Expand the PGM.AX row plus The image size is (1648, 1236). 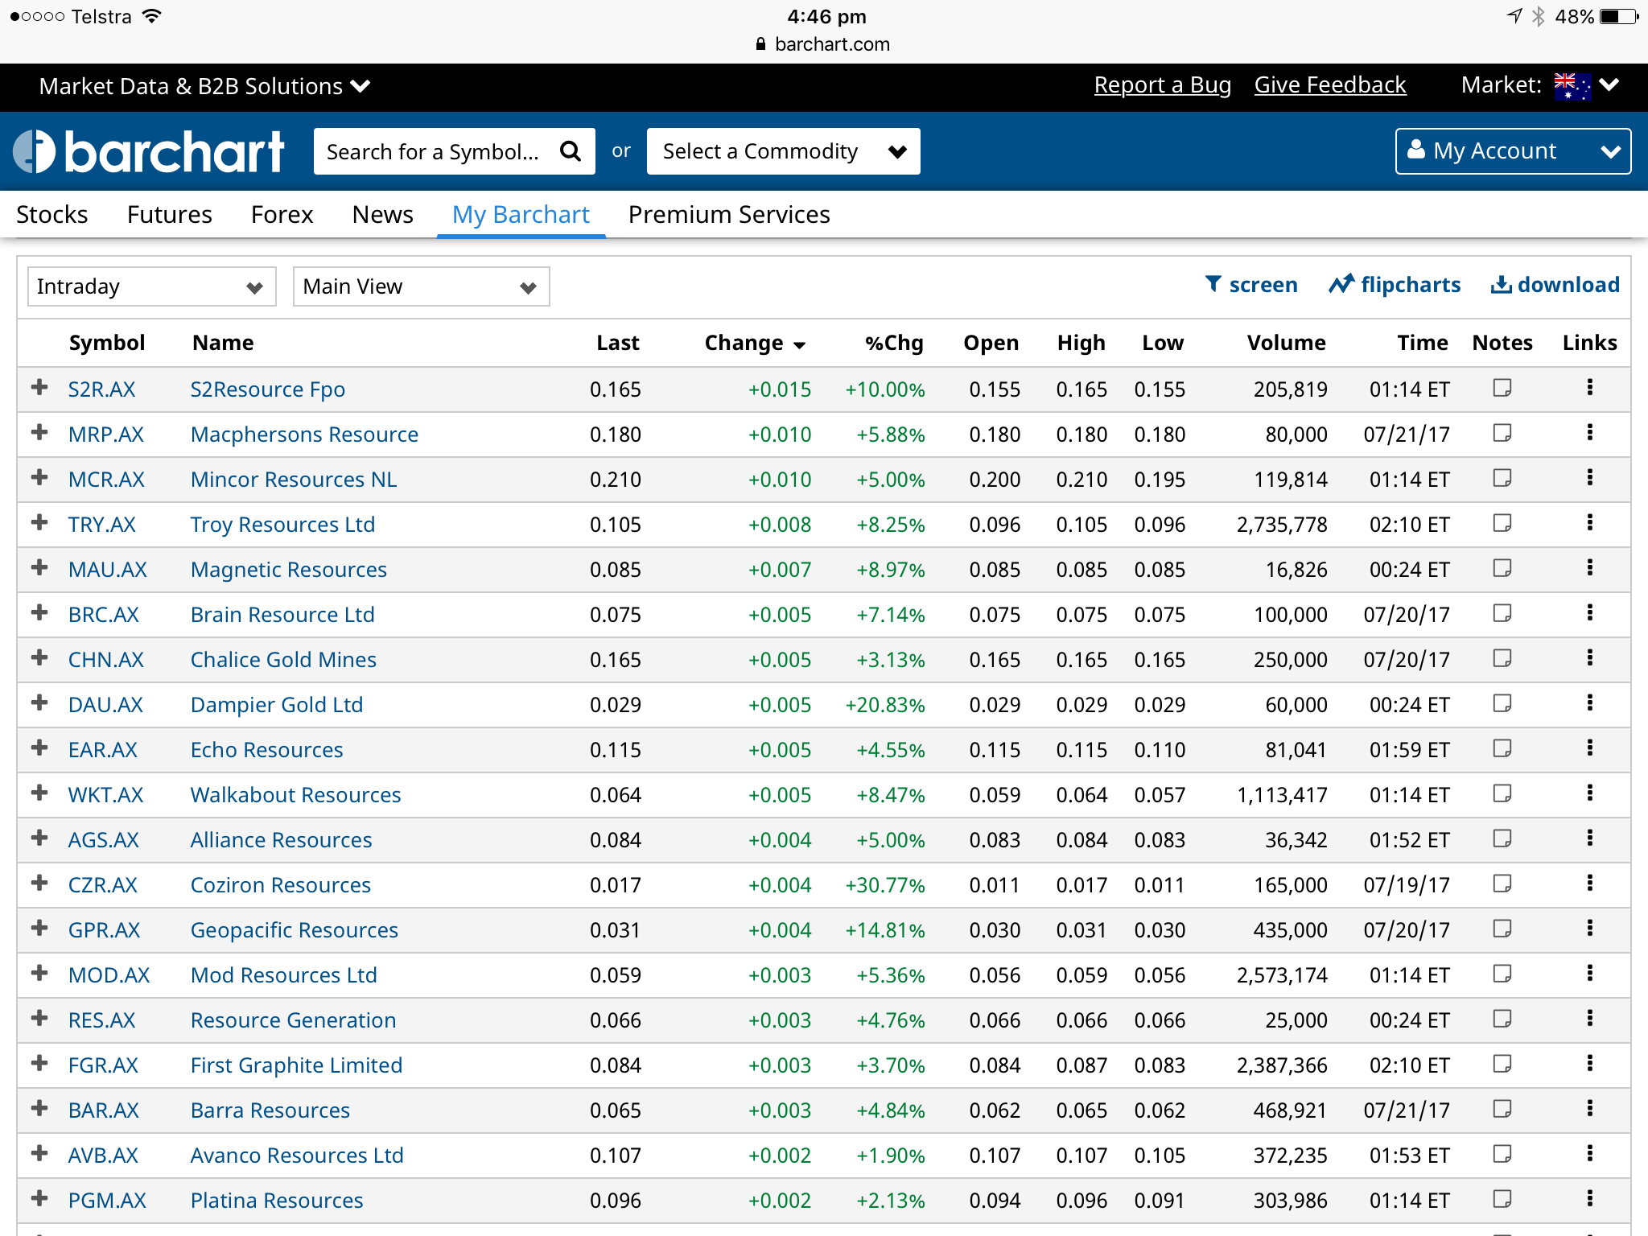click(x=39, y=1199)
